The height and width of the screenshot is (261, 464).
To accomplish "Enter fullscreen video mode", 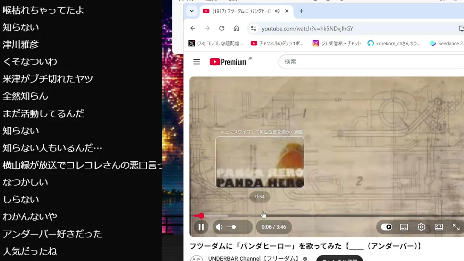I will (x=456, y=227).
